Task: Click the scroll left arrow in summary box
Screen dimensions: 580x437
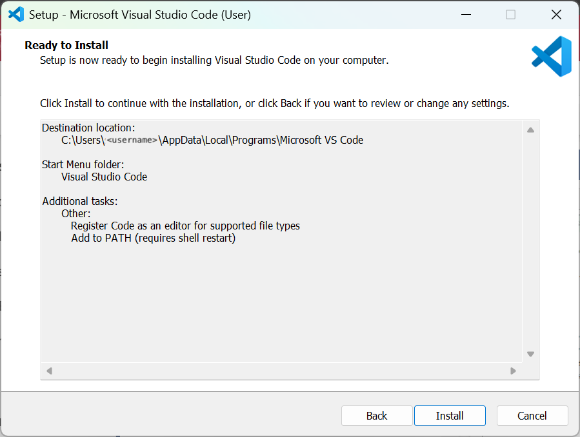Action: point(49,371)
